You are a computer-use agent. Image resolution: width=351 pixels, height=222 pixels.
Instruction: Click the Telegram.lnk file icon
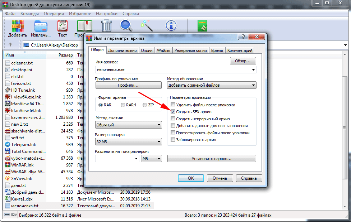tap(8, 145)
